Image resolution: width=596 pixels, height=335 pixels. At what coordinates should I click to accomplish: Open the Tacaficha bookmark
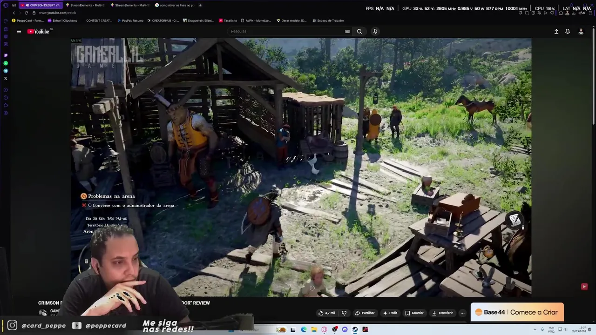[x=228, y=20]
